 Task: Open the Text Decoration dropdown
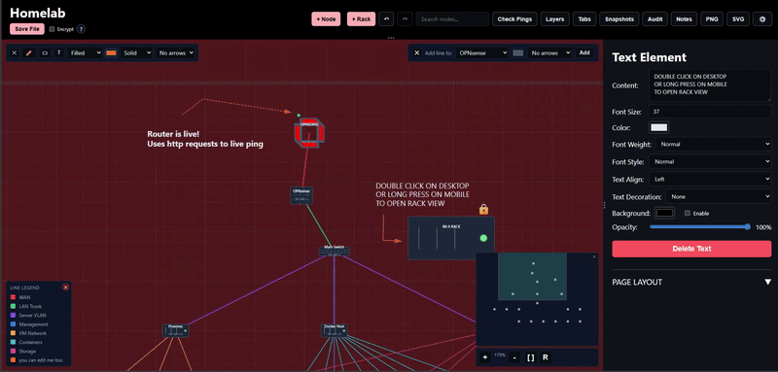719,196
